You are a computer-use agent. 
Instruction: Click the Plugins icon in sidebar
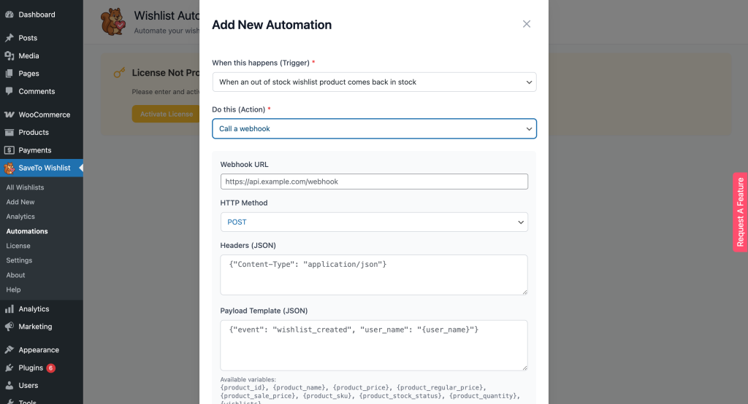[9, 368]
